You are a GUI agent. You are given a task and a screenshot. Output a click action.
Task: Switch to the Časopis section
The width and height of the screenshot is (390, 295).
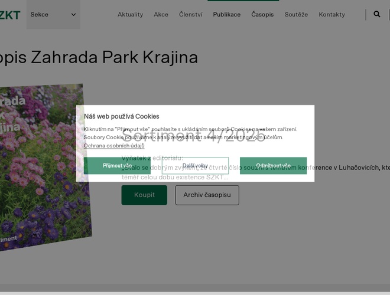262,15
